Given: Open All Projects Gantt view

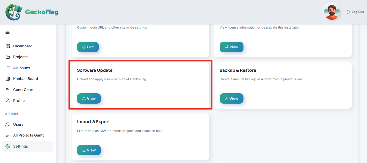Looking at the screenshot, I should (x=27, y=135).
